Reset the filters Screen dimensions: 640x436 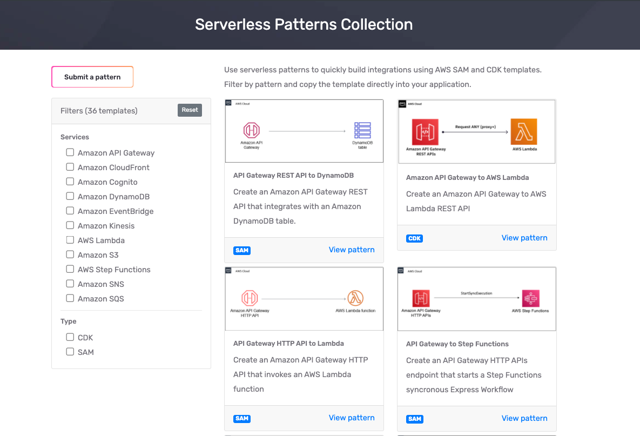click(190, 110)
